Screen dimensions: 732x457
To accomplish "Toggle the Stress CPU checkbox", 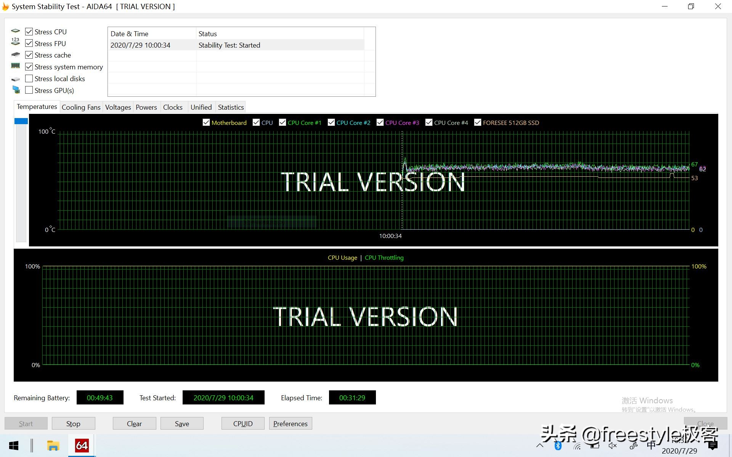I will (29, 32).
